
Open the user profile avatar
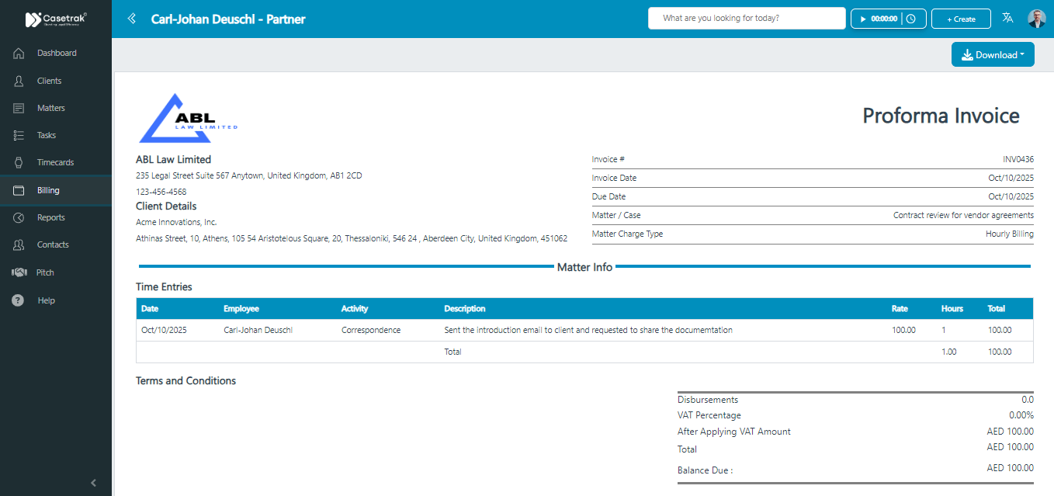(1036, 19)
